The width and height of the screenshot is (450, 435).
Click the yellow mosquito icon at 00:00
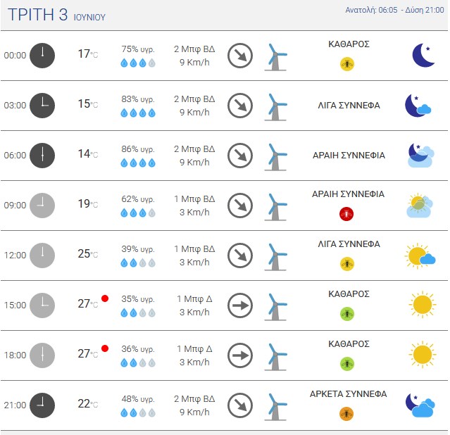click(347, 64)
